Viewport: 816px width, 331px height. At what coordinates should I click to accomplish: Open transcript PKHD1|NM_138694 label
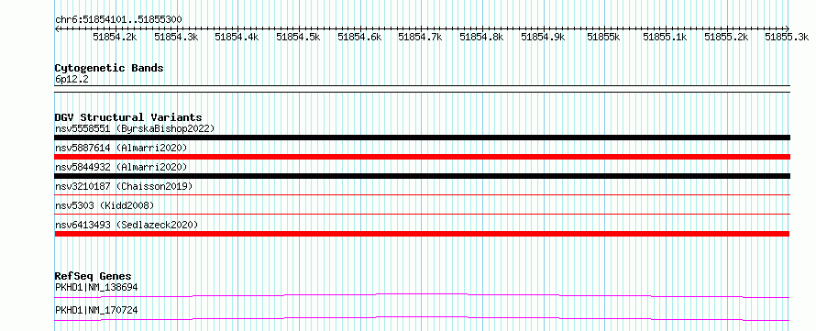[96, 287]
